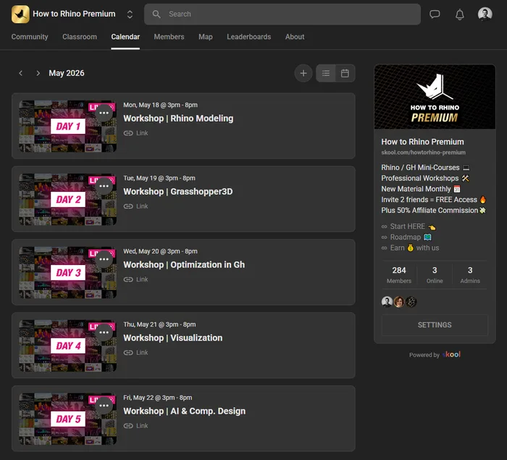Open the DAY 2 workshop thumbnail
Viewport: 507px width, 460px height.
tap(67, 199)
